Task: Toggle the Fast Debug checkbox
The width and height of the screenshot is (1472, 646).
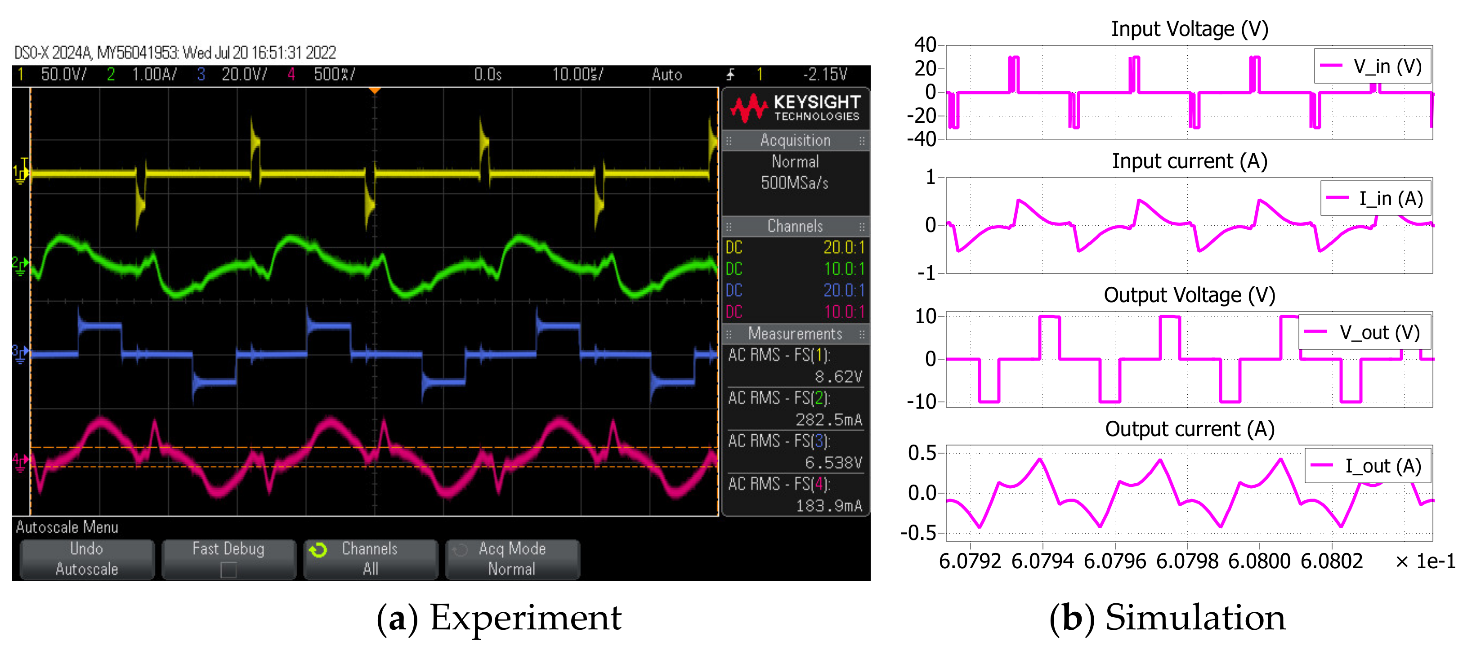Action: point(228,570)
